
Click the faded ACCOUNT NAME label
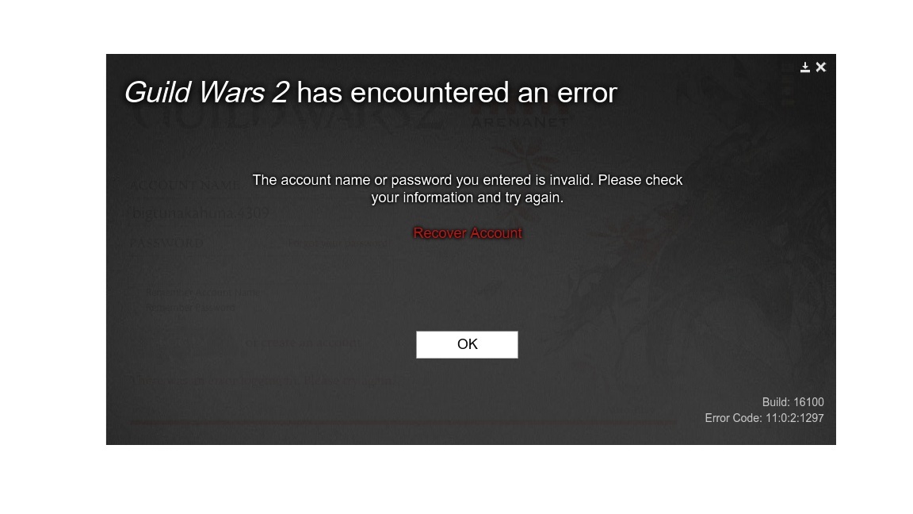coord(184,186)
